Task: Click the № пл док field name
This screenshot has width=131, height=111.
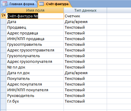Action: pyautogui.click(x=35, y=67)
